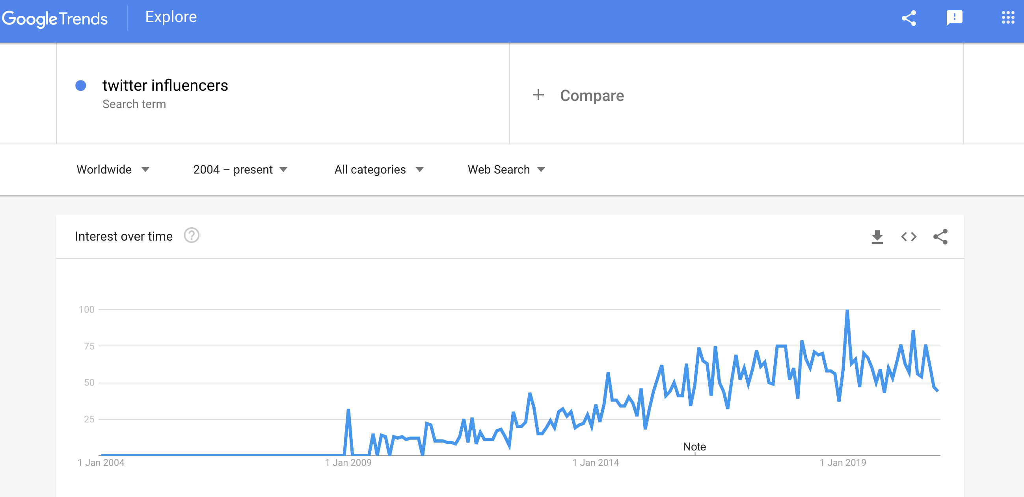Viewport: 1024px width, 497px height.
Task: Click the 2009 spike on the trend line
Action: coord(348,409)
